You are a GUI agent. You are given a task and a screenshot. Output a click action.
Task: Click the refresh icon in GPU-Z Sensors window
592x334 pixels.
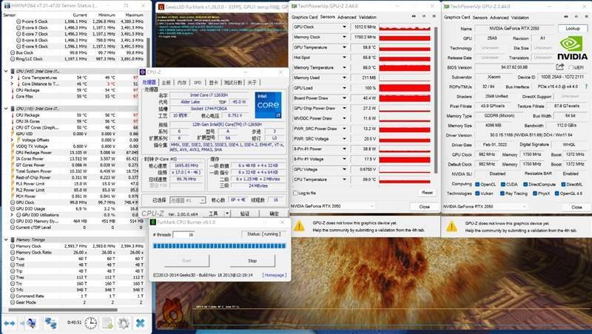(x=424, y=16)
